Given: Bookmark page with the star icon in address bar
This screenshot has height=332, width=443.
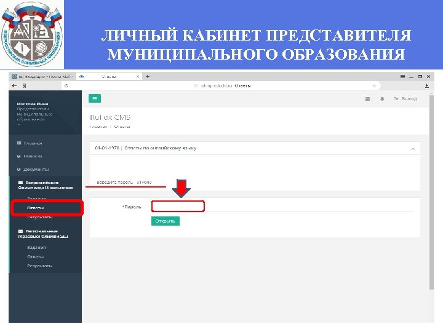Looking at the screenshot, I should (374, 85).
